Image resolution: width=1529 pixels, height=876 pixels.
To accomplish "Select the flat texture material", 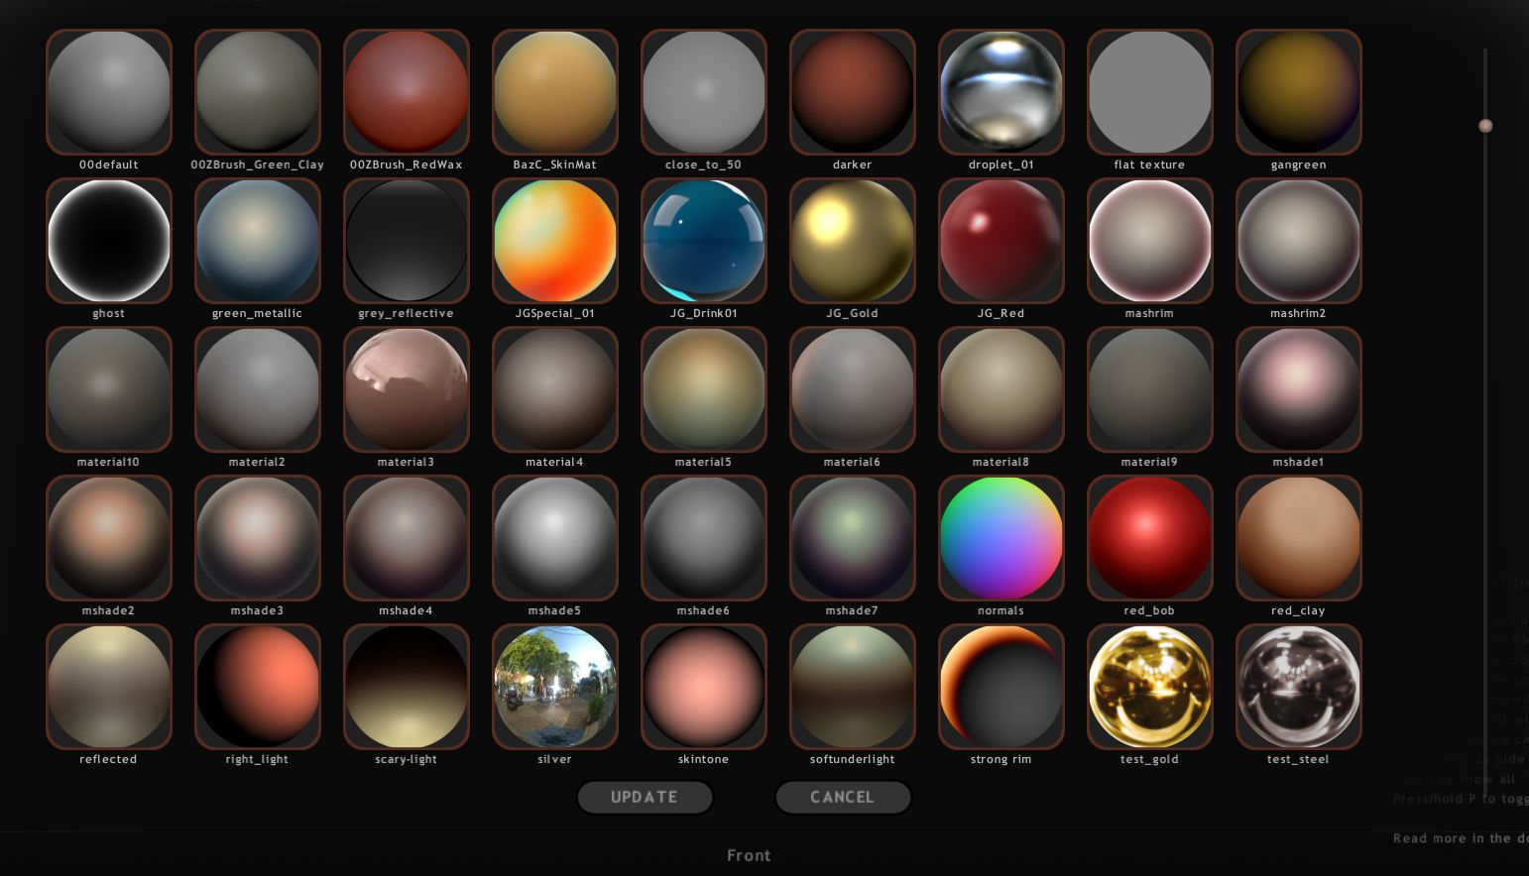I will (1150, 92).
